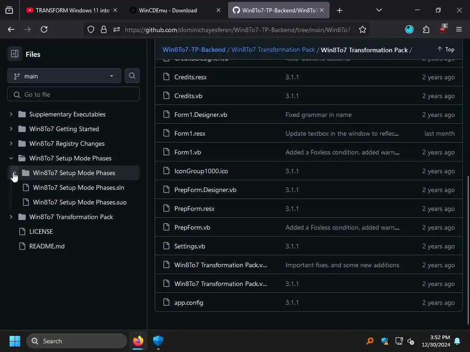Open app.config file
The height and width of the screenshot is (352, 470).
click(189, 302)
